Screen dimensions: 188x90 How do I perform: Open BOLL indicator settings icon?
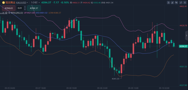pos(6,13)
